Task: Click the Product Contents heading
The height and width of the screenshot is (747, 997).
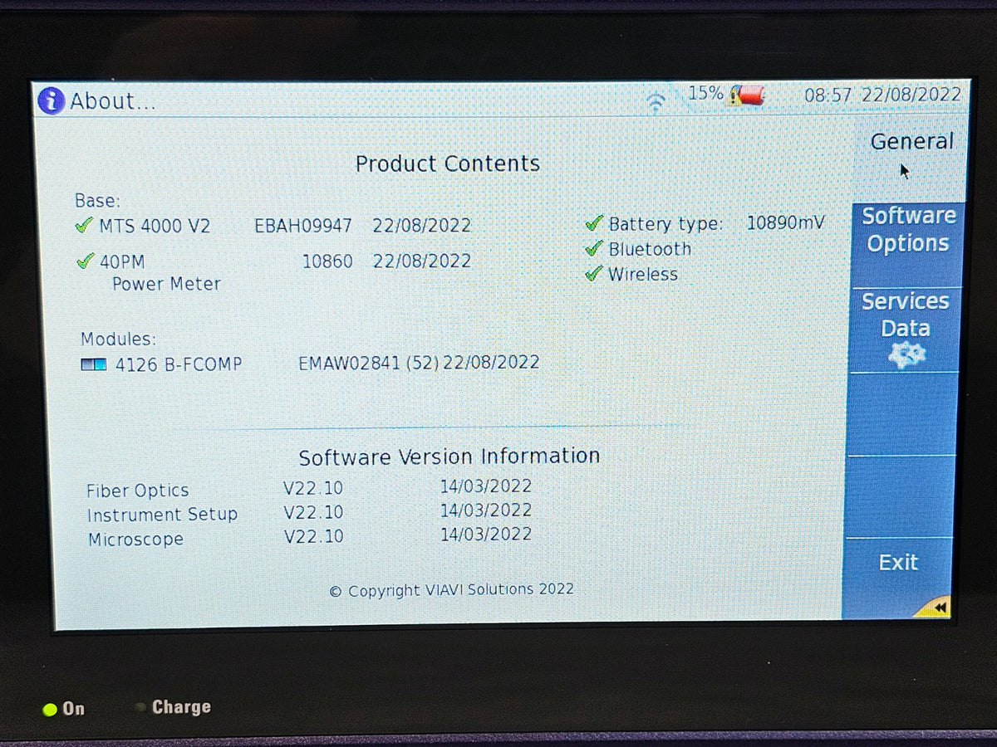Action: [x=448, y=164]
